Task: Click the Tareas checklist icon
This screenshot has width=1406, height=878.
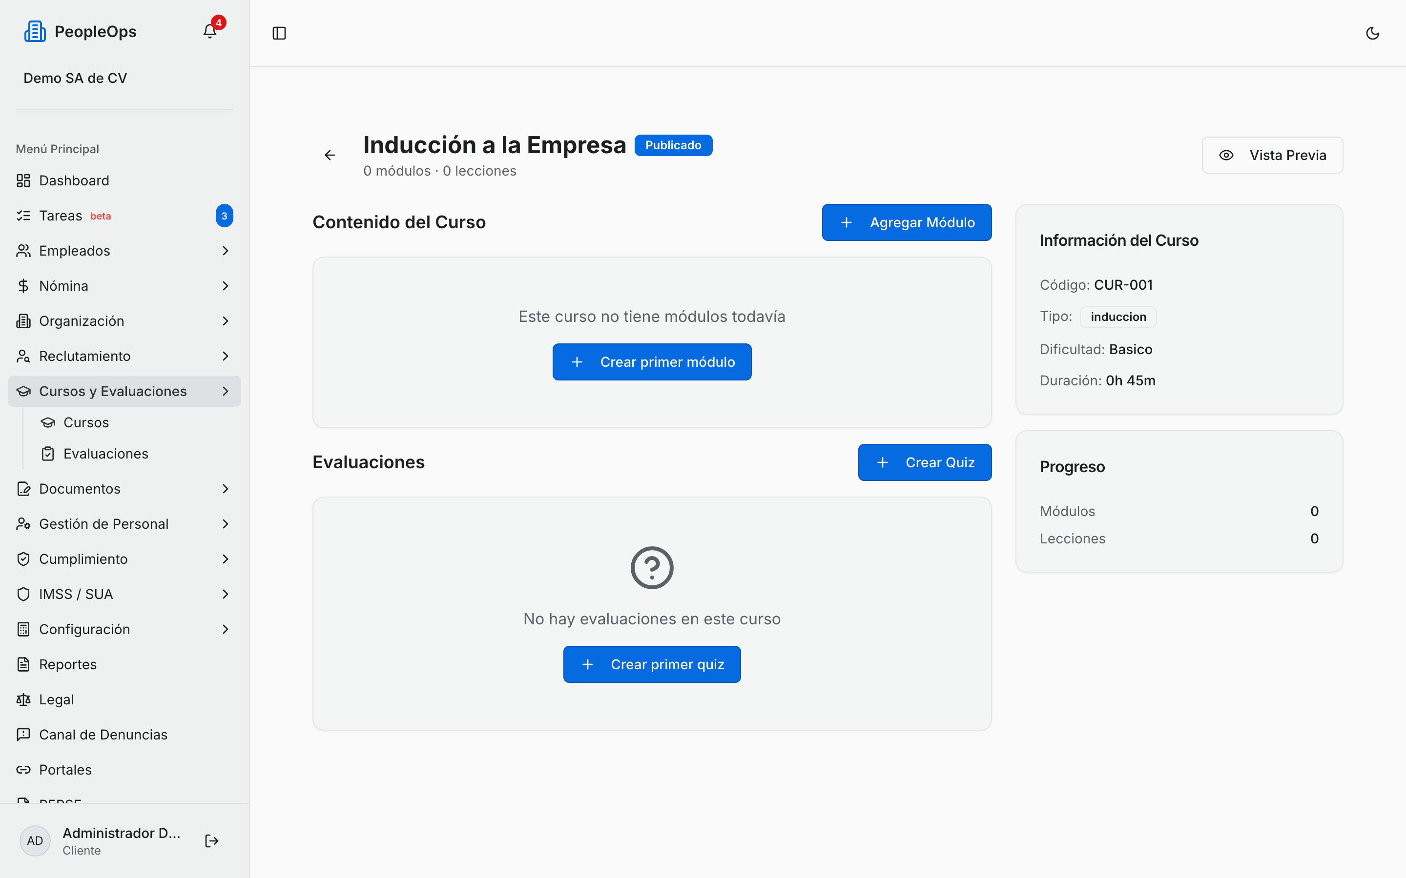Action: (x=23, y=216)
